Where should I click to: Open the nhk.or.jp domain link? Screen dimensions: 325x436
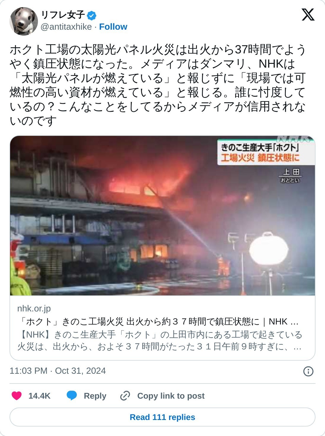click(34, 308)
